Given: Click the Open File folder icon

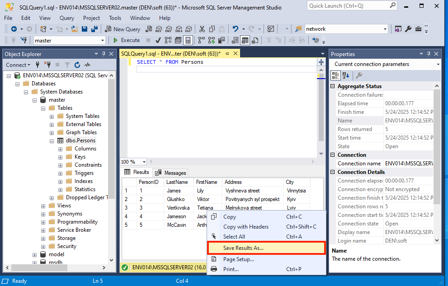Looking at the screenshot, I should 75,29.
